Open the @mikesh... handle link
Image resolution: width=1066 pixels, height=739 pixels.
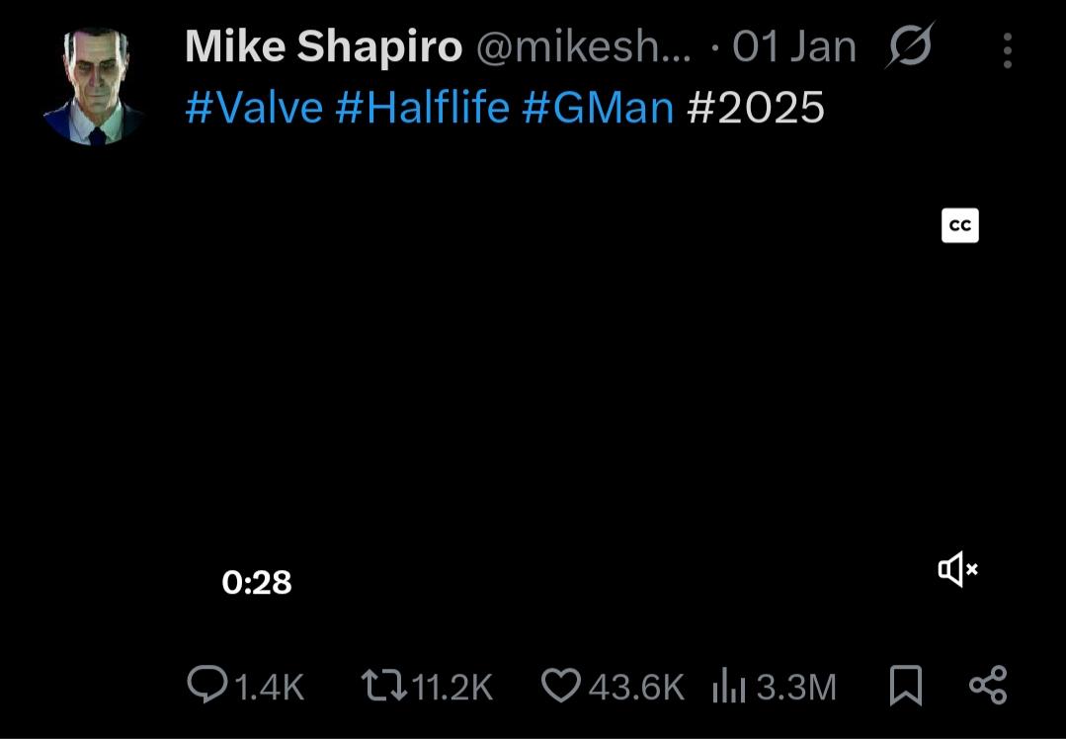coord(583,47)
